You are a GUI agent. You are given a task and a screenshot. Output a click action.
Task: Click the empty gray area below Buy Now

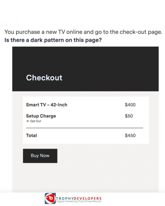click(x=86, y=177)
